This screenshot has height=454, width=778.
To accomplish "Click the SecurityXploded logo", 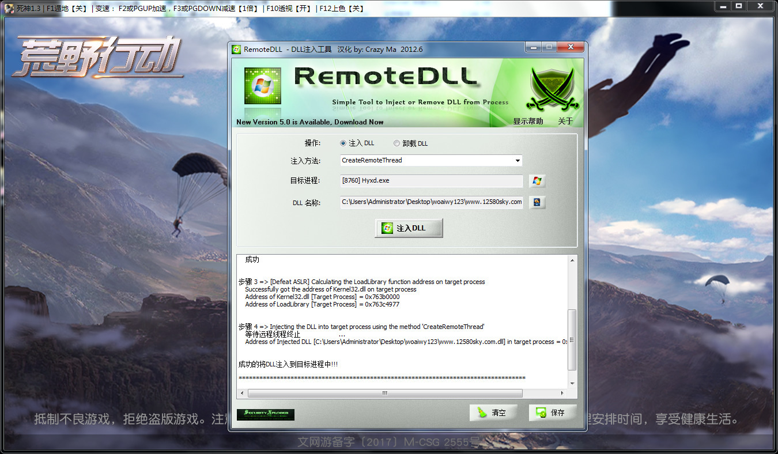I will (266, 414).
